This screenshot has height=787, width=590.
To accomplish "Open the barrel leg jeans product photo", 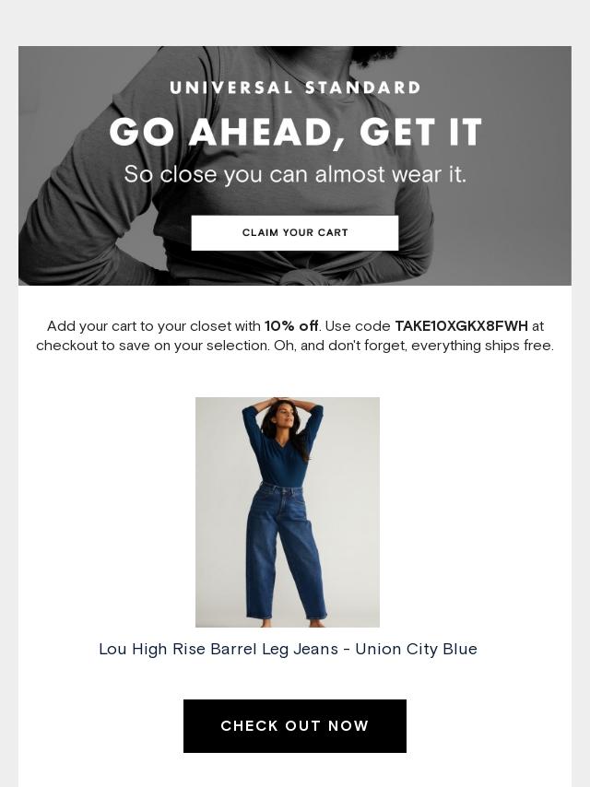I will (288, 512).
